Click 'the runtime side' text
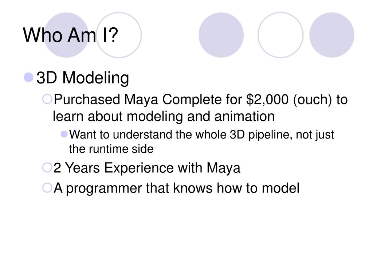373x280 pixels. tap(111, 149)
